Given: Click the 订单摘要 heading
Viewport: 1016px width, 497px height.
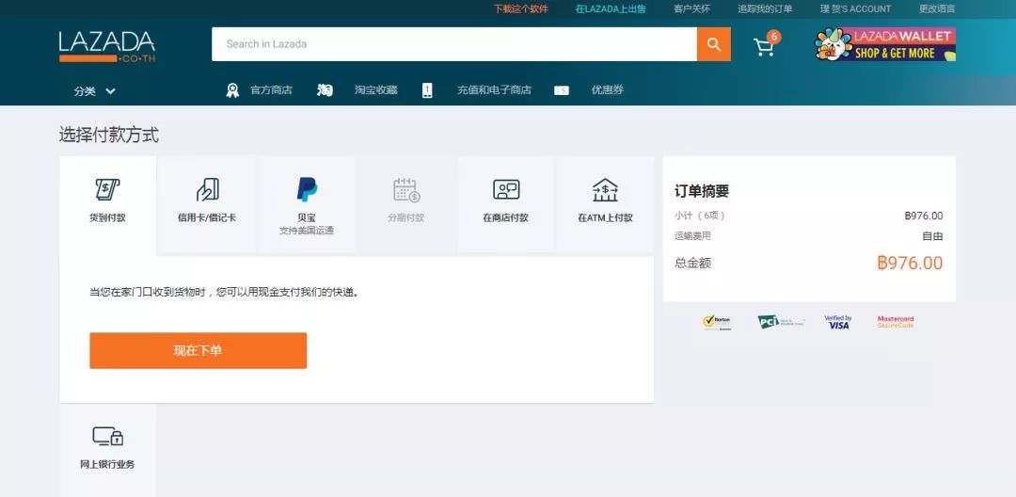Looking at the screenshot, I should [x=702, y=191].
